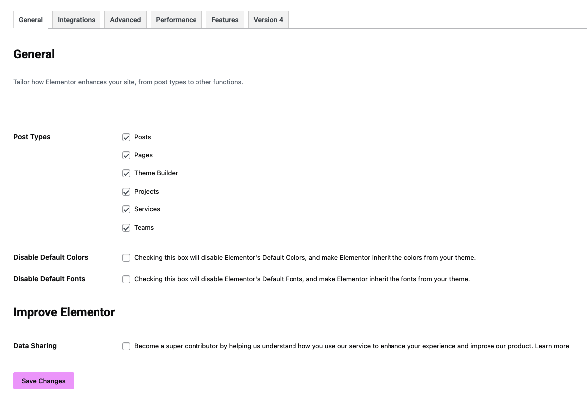
Task: Open the Advanced tab
Action: 125,20
